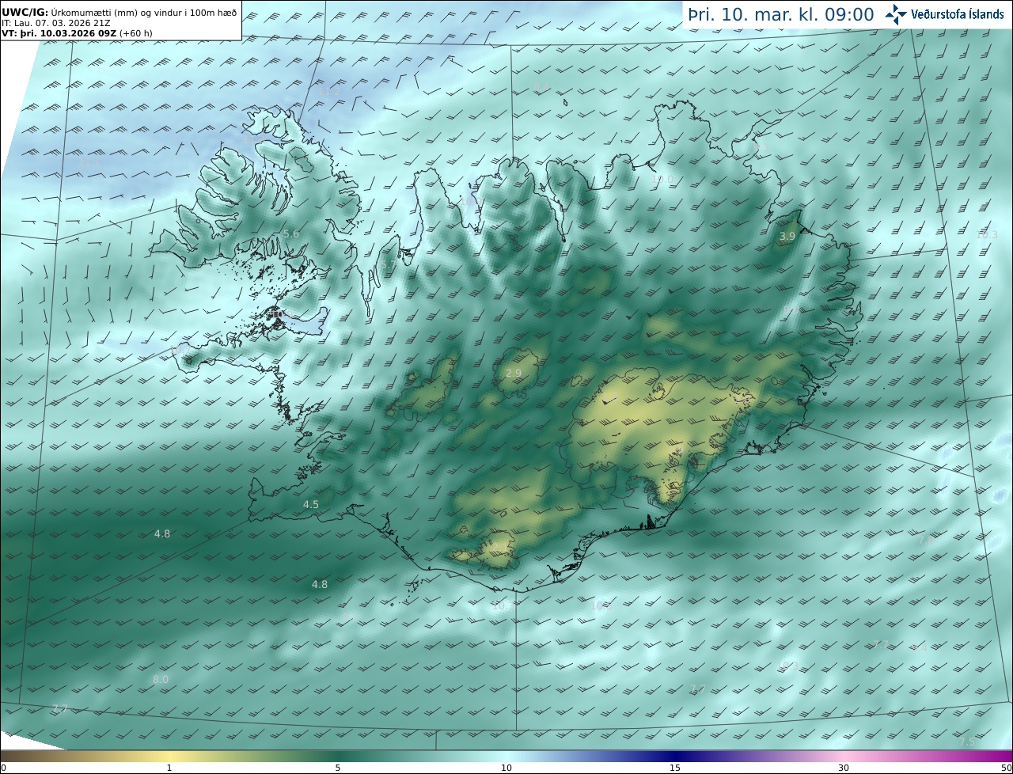Screen dimensions: 1013x774
Task: Click the "8.0" value label over the southwest sea
Action: (161, 680)
